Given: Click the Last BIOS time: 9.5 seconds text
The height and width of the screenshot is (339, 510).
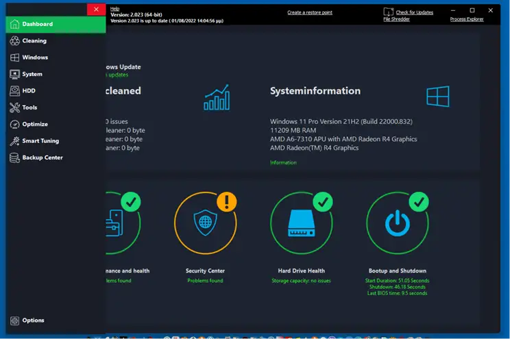Looking at the screenshot, I should pyautogui.click(x=397, y=293).
